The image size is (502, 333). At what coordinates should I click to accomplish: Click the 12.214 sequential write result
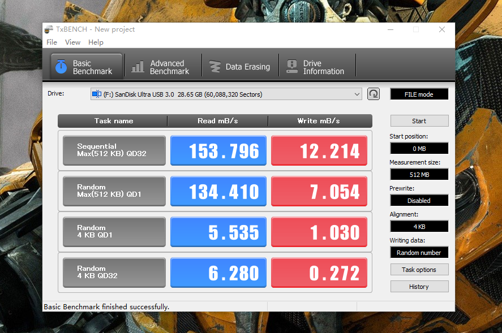(319, 150)
